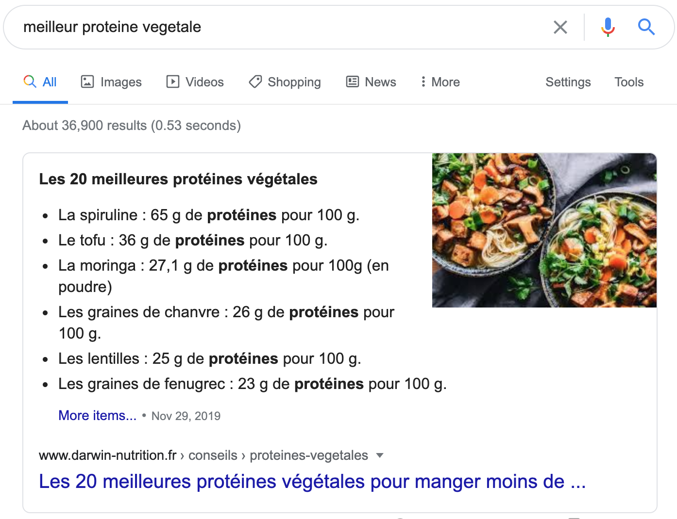The image size is (677, 519).
Task: Open the Settings menu
Action: click(x=568, y=82)
